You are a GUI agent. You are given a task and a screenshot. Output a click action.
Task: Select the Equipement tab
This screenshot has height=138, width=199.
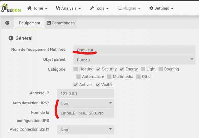tap(30, 23)
